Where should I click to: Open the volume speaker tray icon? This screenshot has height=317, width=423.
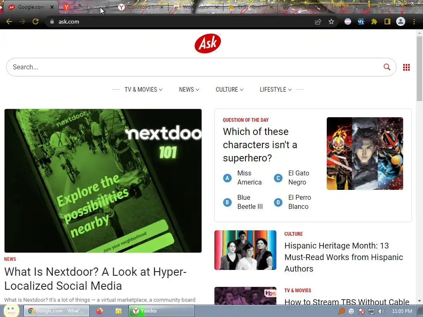click(381, 311)
